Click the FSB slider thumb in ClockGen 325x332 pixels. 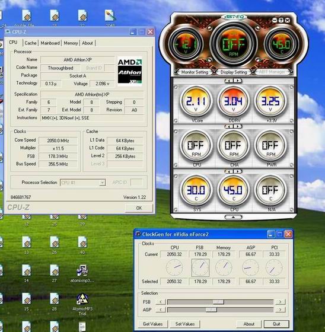(218, 302)
